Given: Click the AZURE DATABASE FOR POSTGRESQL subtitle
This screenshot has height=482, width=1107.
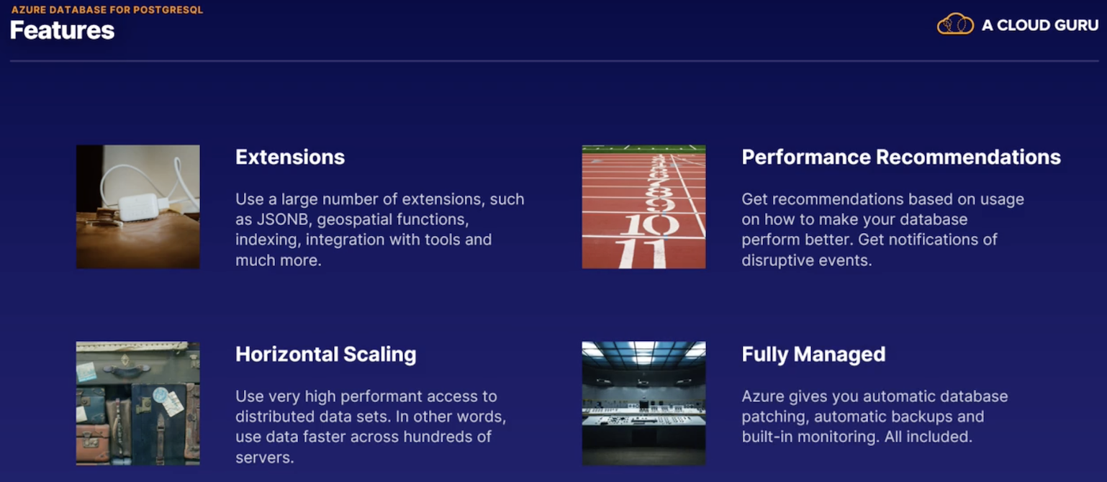Looking at the screenshot, I should 107,10.
